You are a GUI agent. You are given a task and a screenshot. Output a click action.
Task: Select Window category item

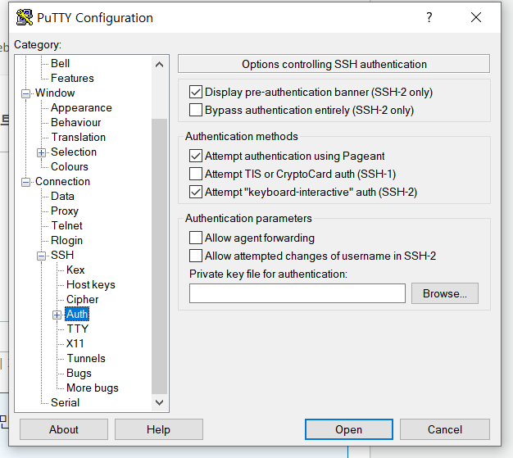[55, 93]
